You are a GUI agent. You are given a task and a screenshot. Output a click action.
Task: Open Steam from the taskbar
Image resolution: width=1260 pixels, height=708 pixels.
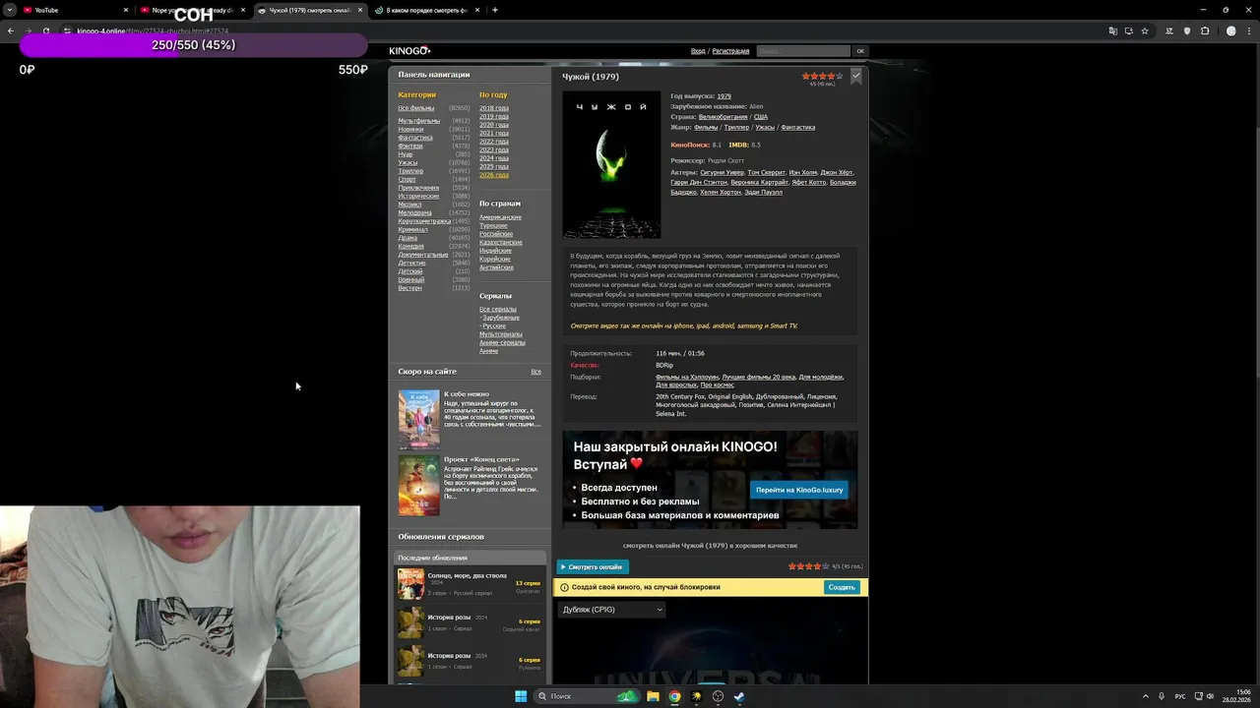point(739,696)
